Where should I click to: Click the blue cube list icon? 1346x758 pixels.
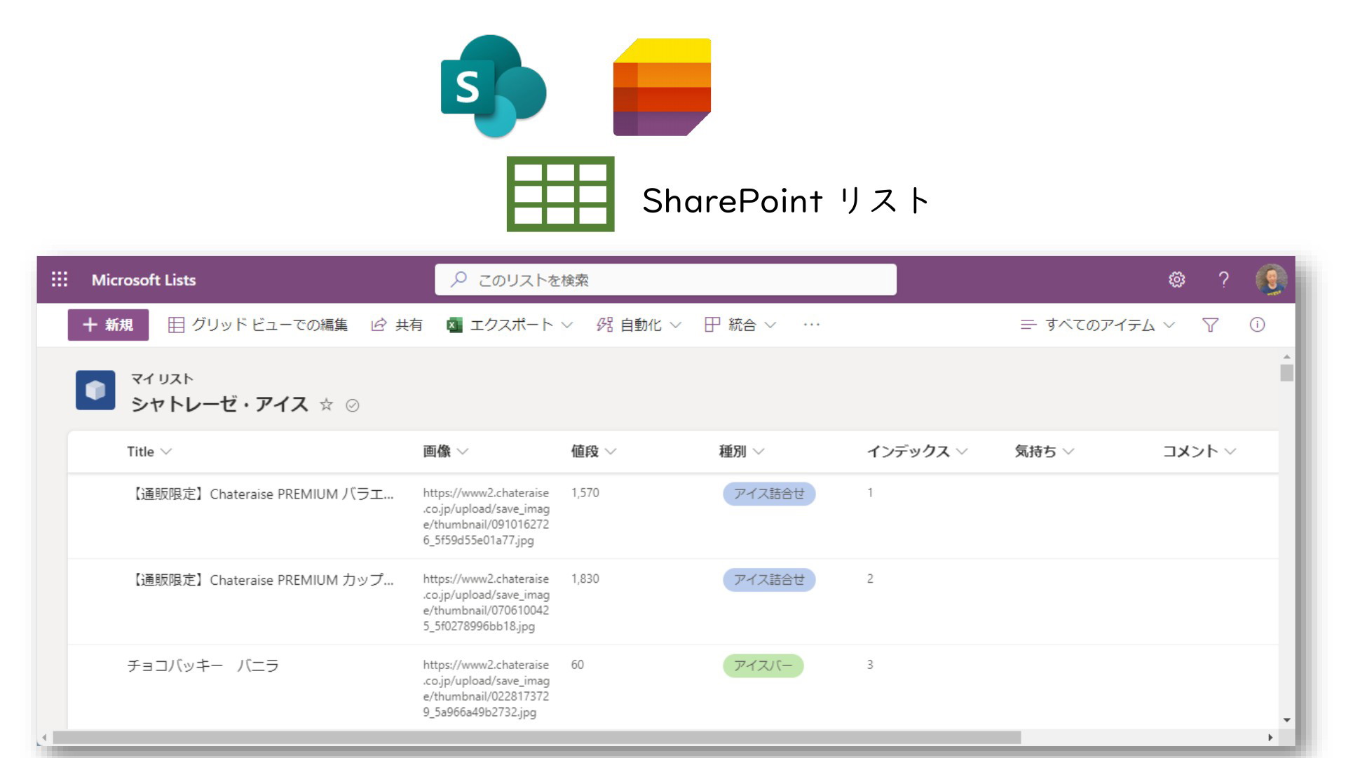(x=95, y=390)
